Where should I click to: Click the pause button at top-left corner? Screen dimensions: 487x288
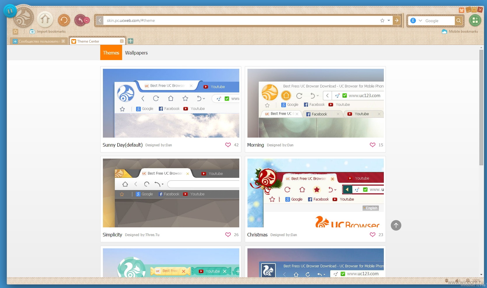point(10,11)
